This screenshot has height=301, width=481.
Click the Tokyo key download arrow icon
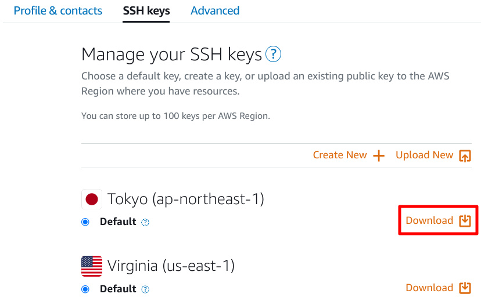(x=465, y=220)
